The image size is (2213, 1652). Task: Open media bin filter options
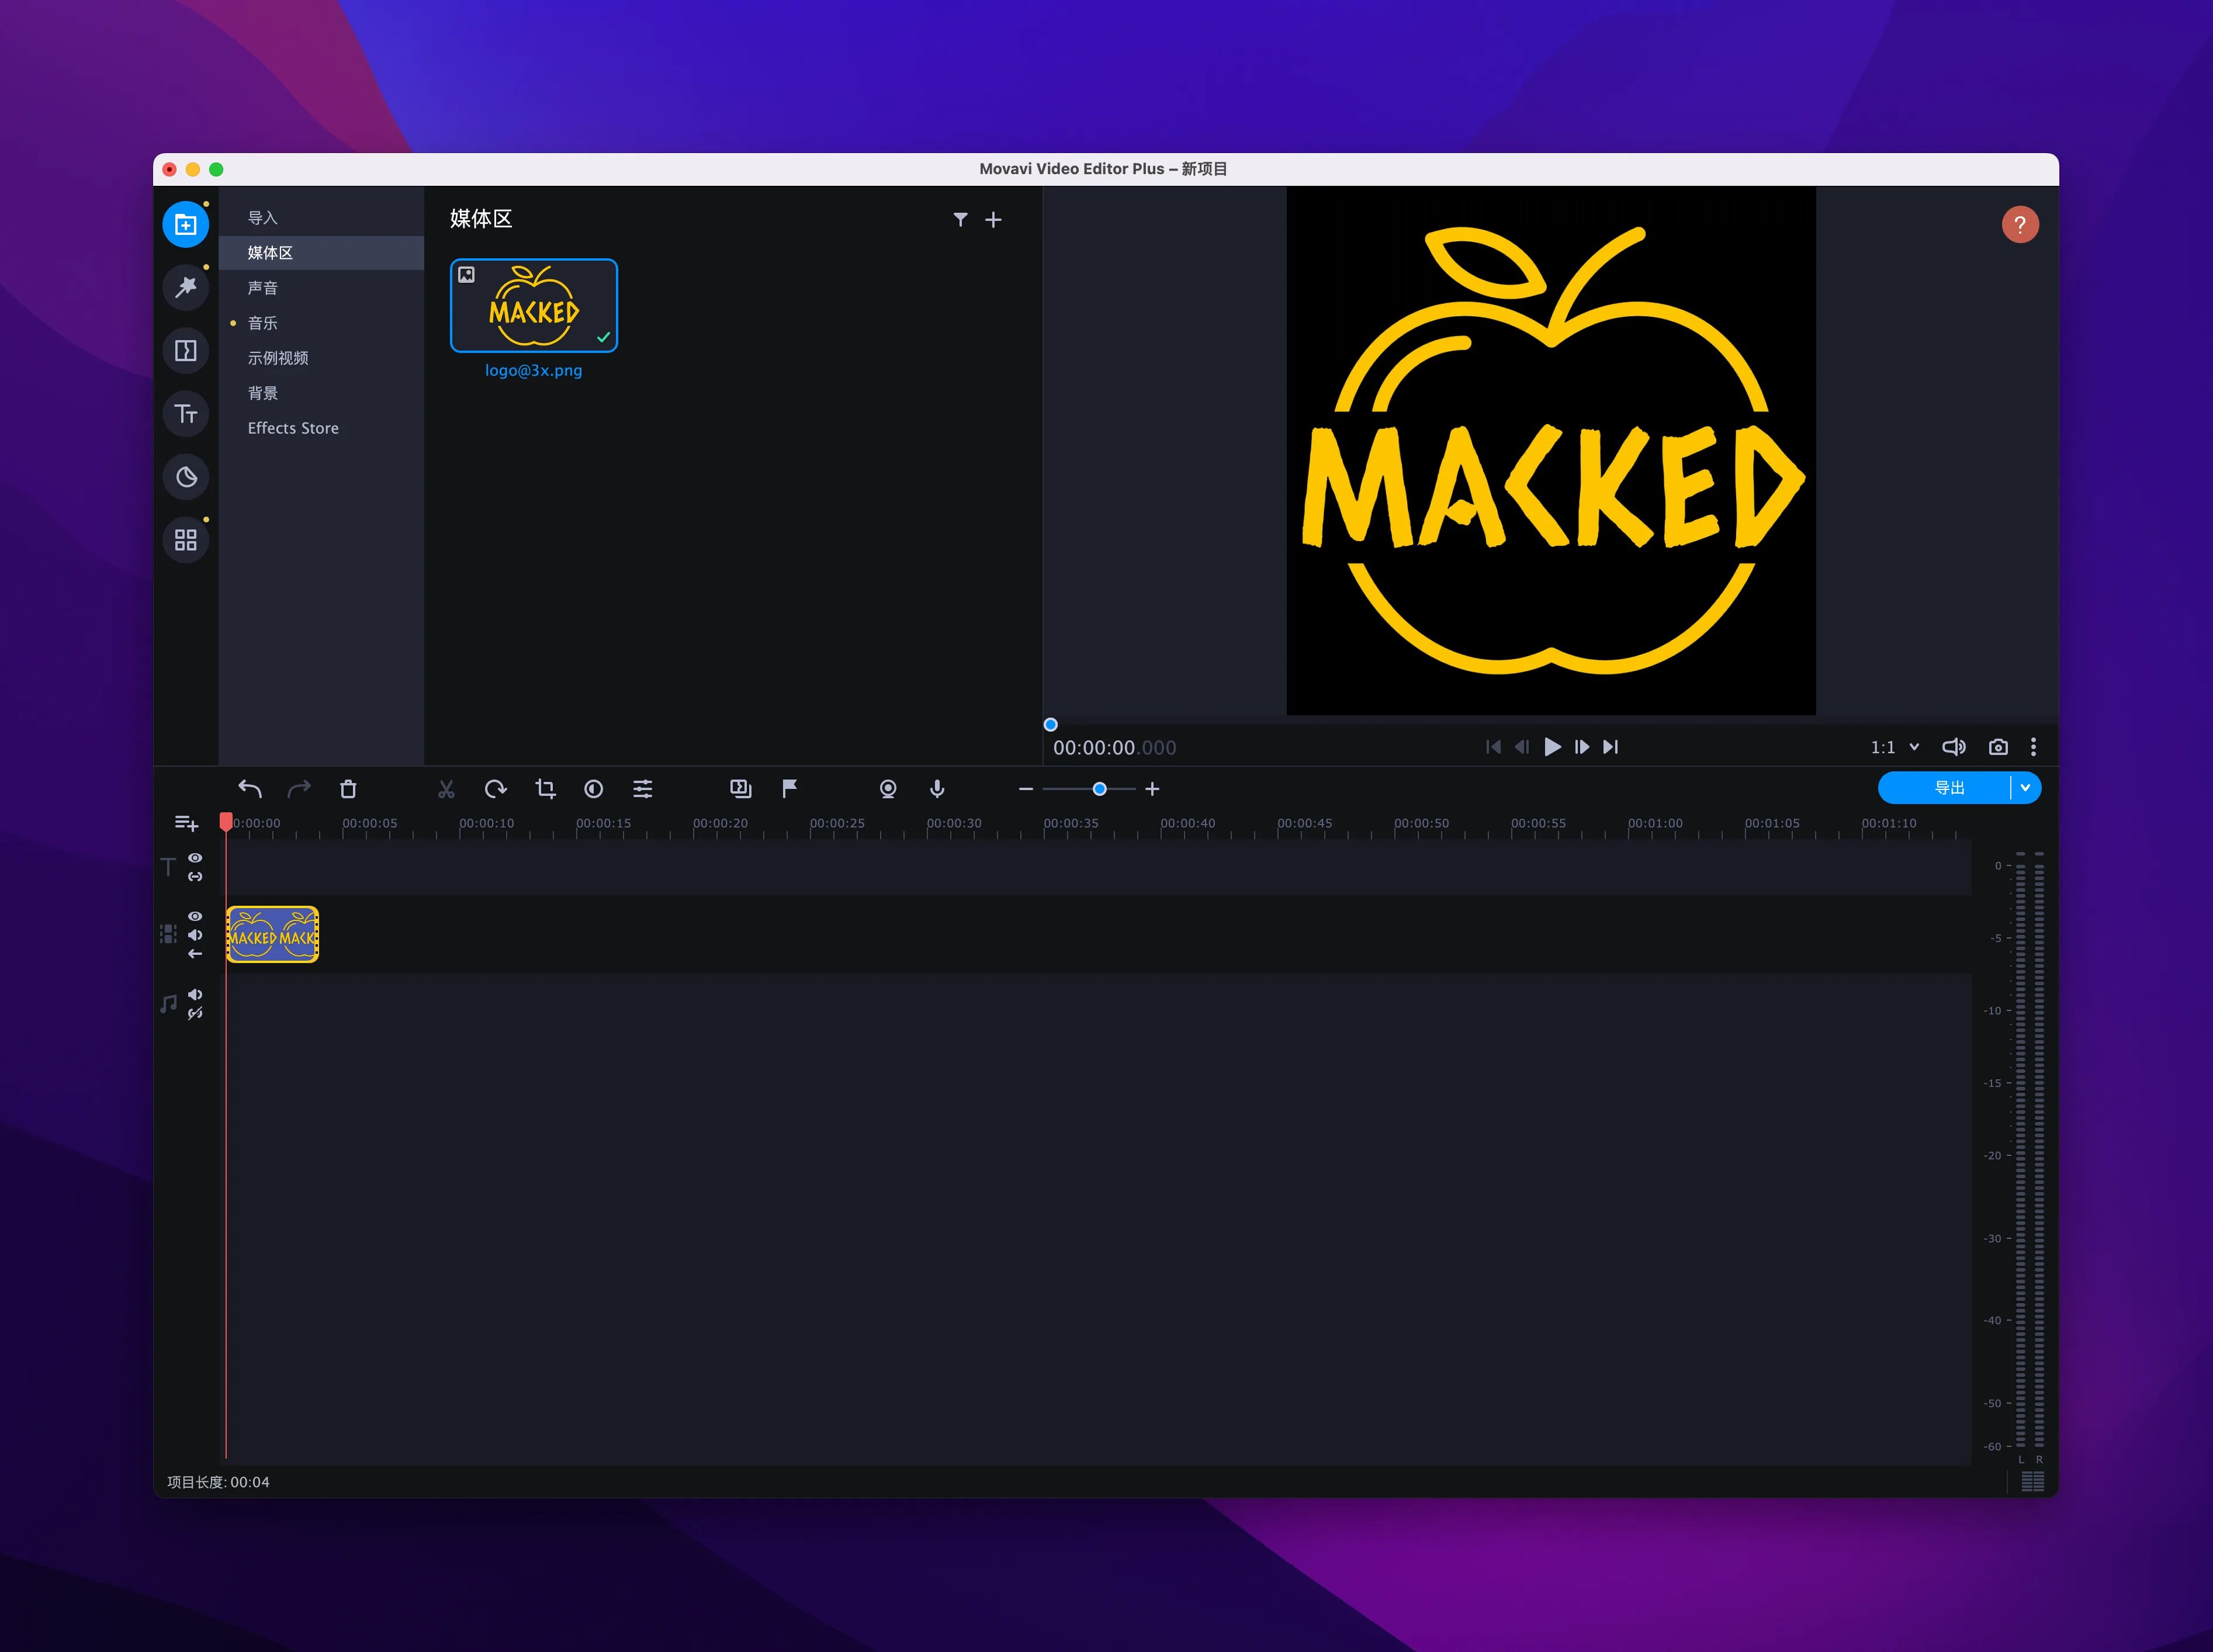tap(960, 219)
